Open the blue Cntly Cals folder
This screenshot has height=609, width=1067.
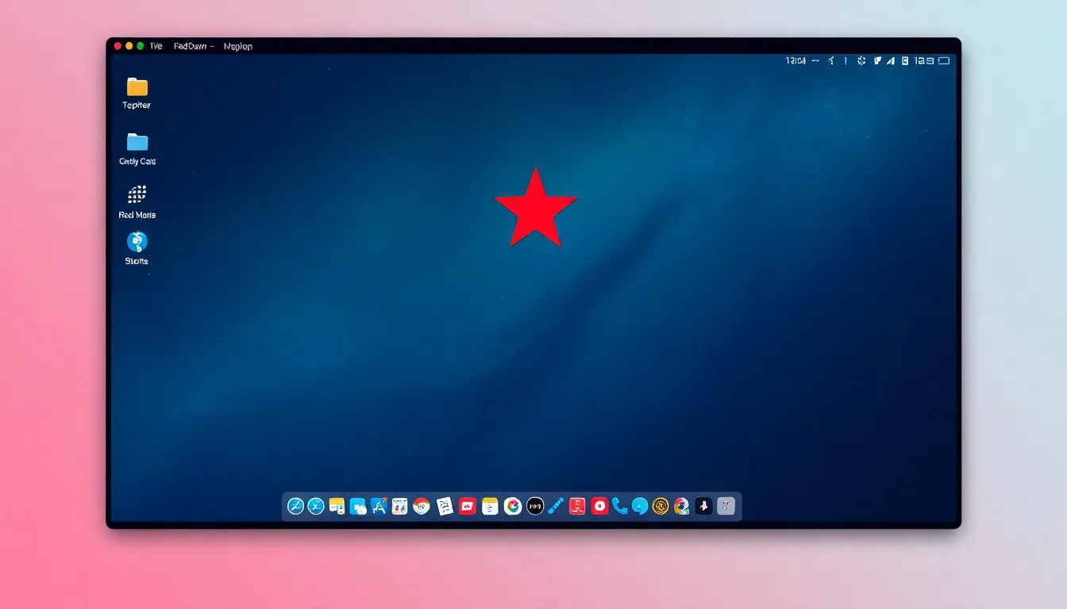coord(137,143)
